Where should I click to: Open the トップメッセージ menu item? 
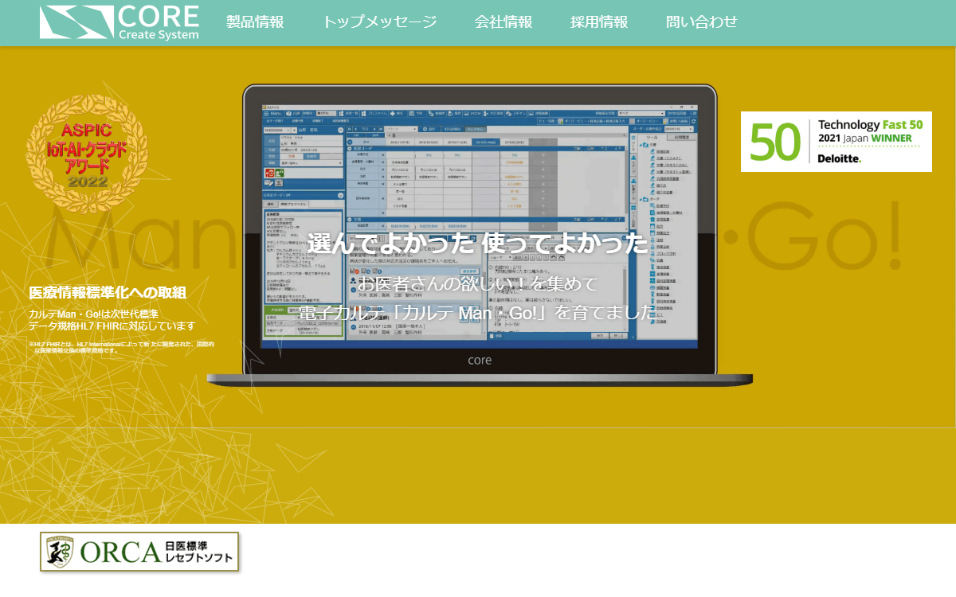coord(379,22)
